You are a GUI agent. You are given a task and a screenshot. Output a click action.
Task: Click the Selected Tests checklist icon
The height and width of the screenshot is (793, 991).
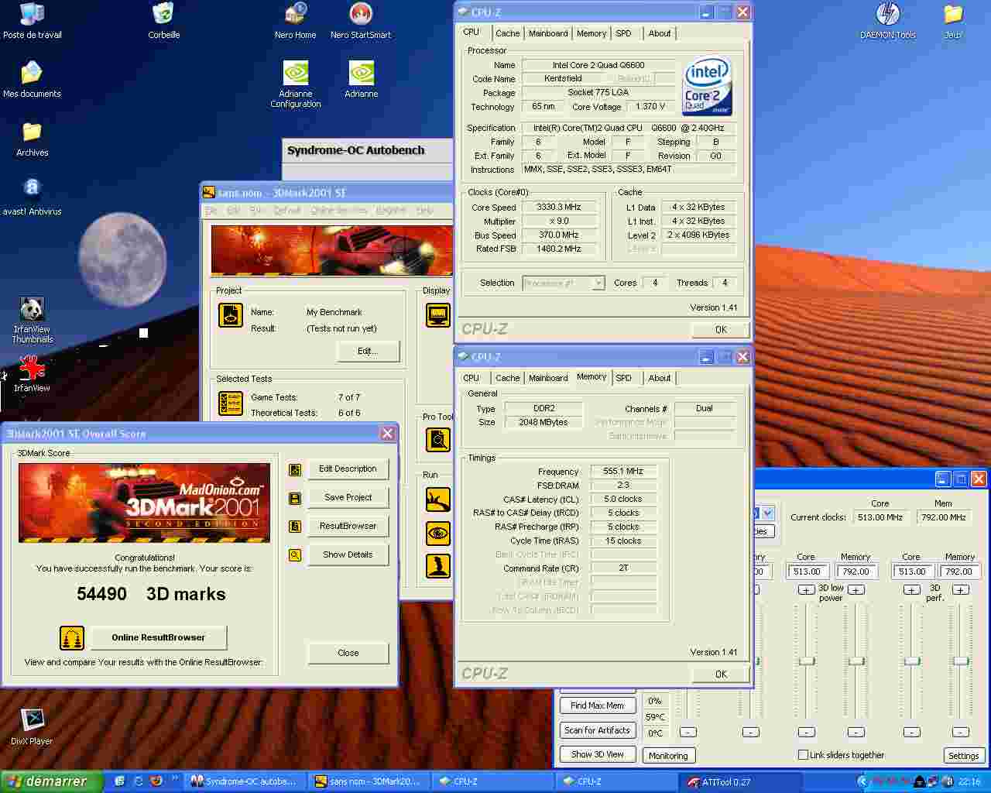tap(231, 403)
